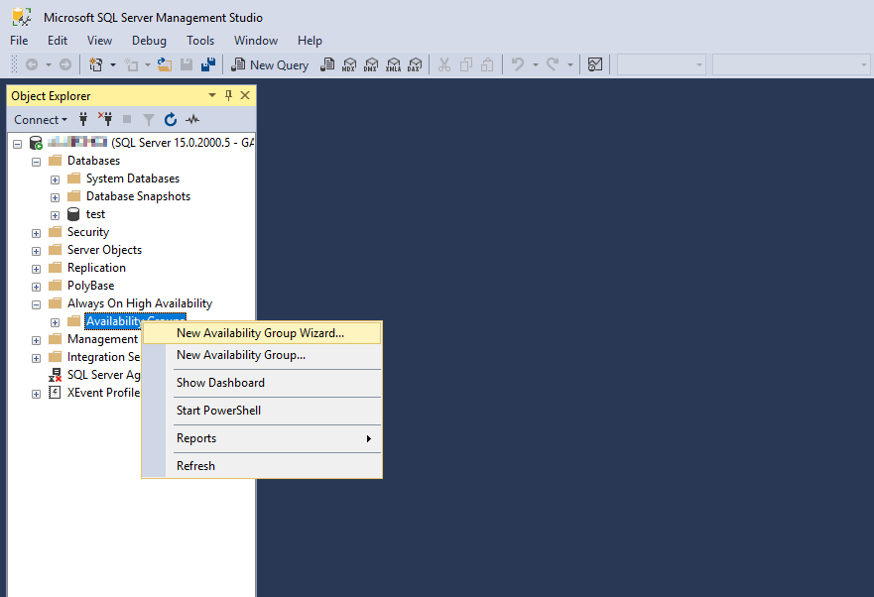Screen dimensions: 874x597
Task: Expand the Security tree node
Action: tap(36, 231)
